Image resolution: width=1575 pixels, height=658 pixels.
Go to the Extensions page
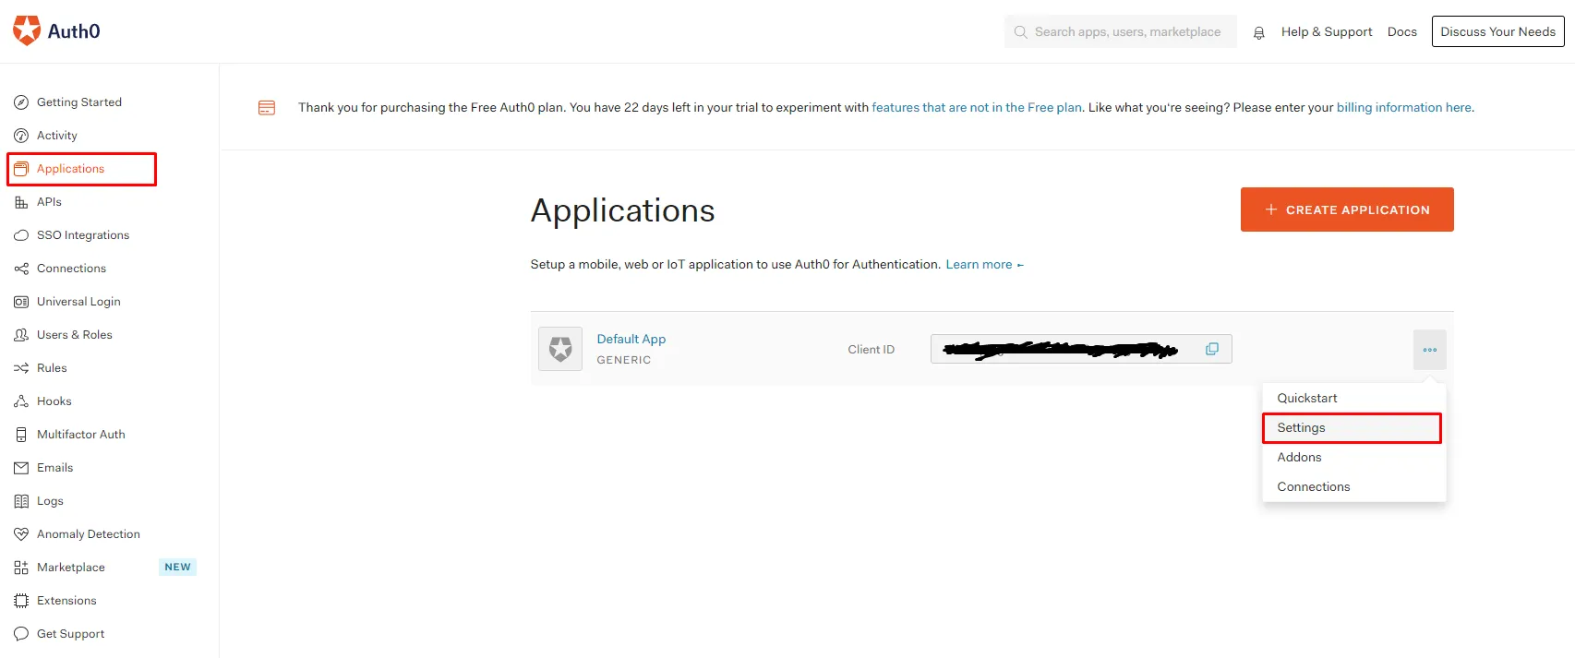(66, 601)
